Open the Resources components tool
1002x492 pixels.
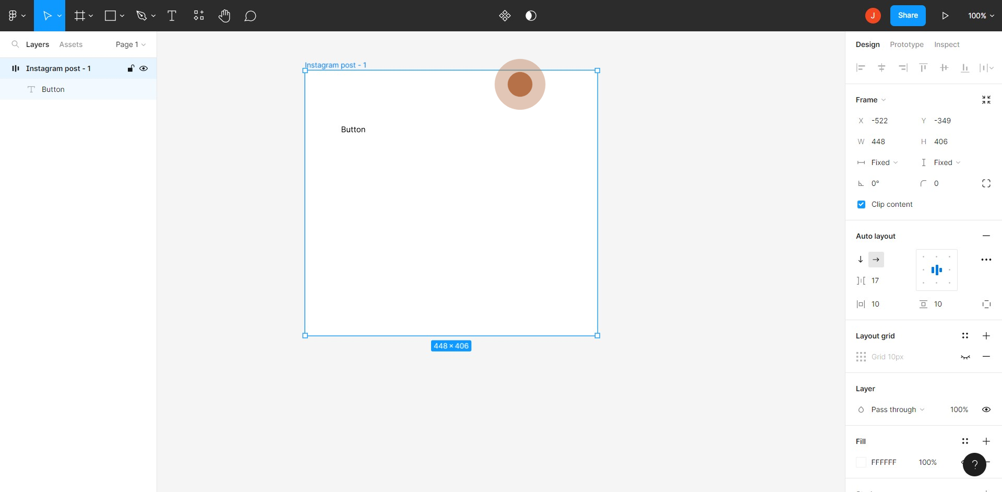click(x=199, y=16)
